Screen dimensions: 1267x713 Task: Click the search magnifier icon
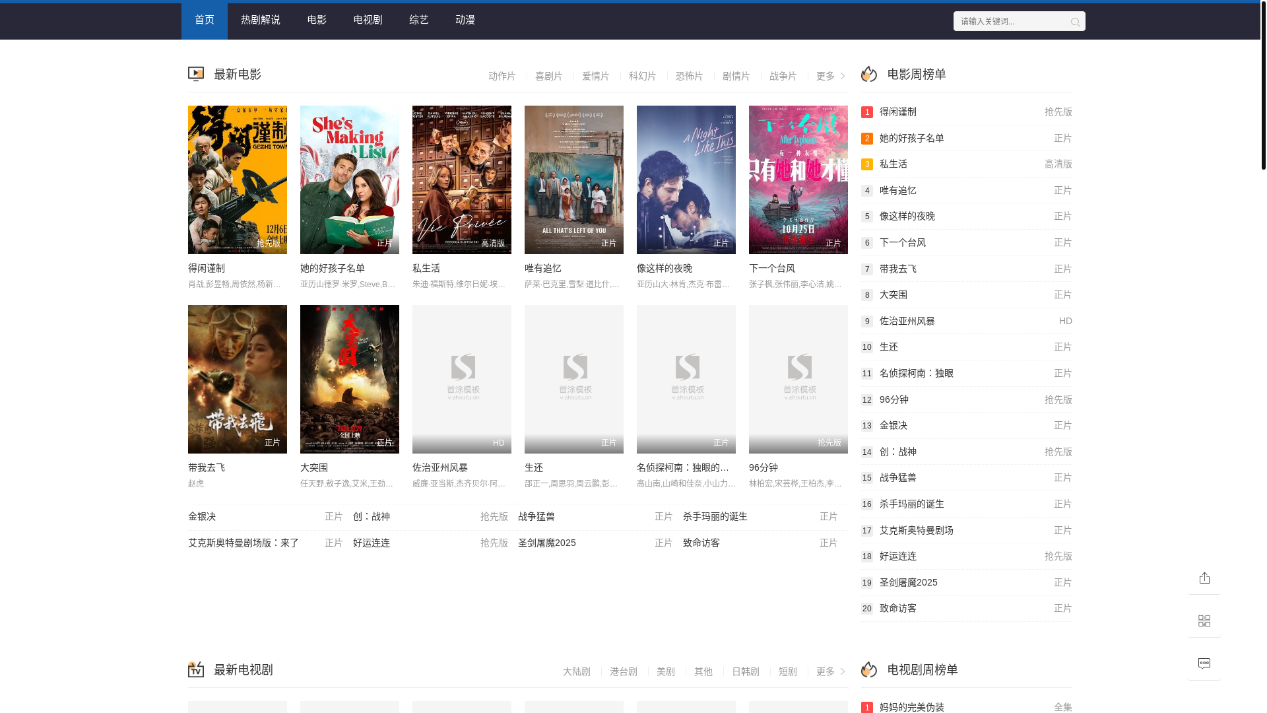tap(1075, 22)
